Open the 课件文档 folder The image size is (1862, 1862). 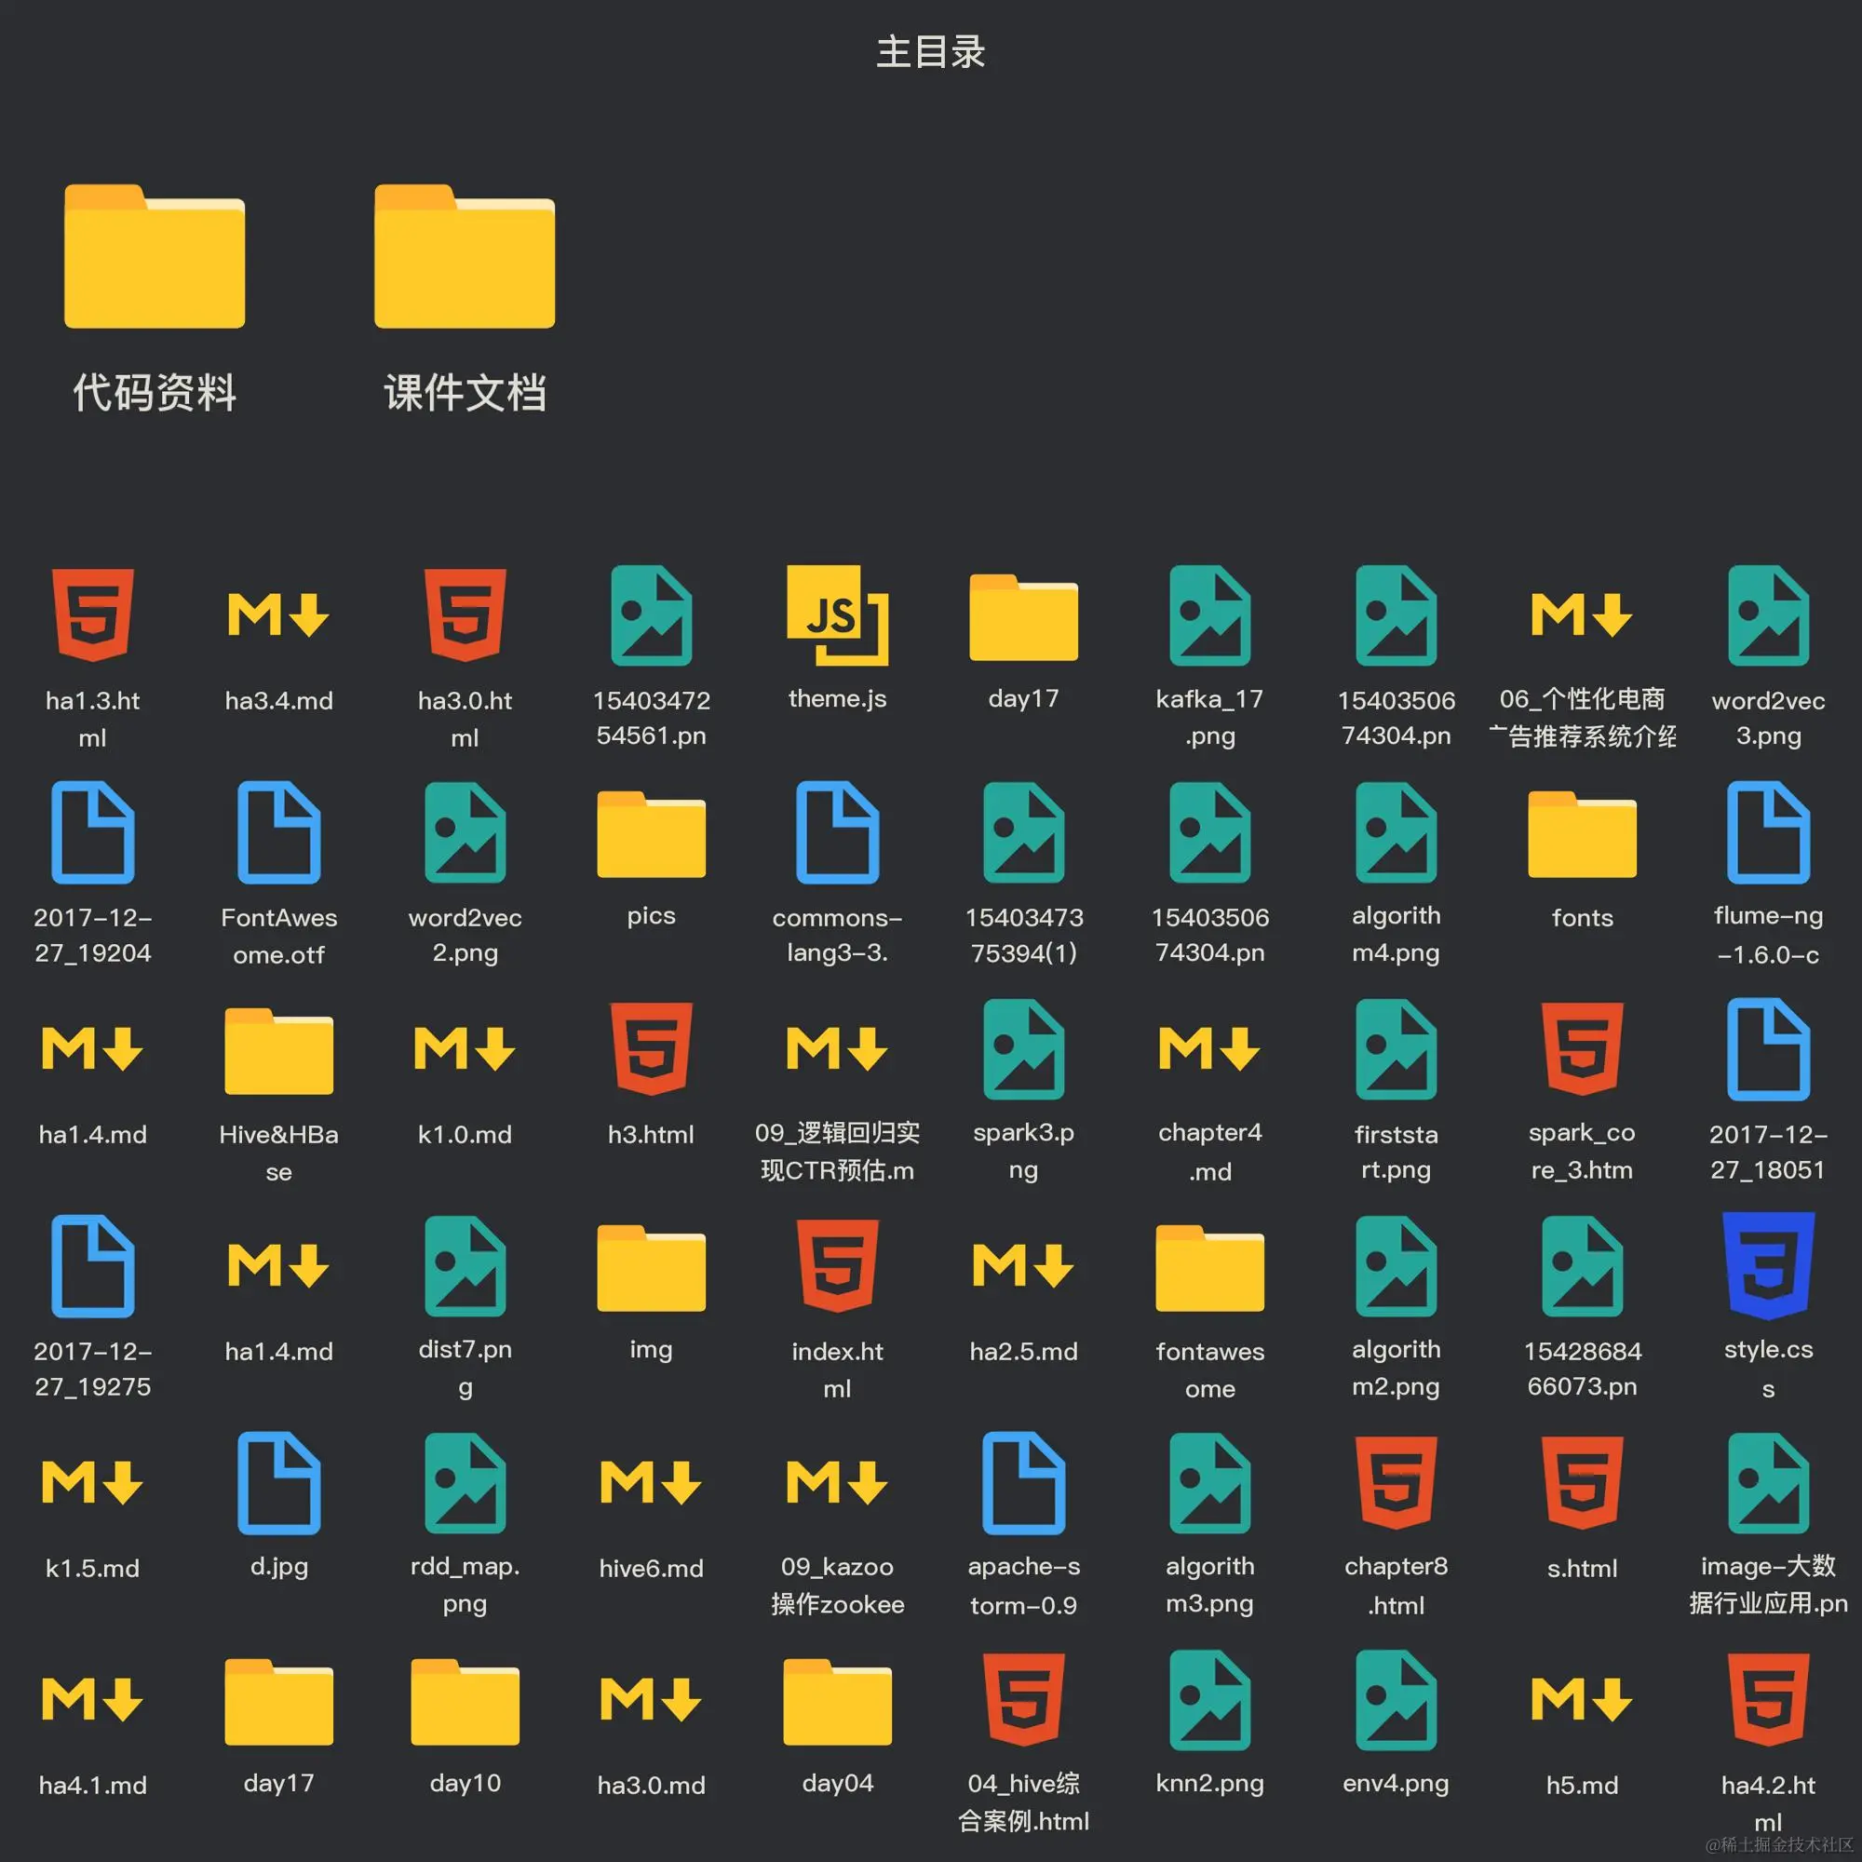click(x=465, y=257)
